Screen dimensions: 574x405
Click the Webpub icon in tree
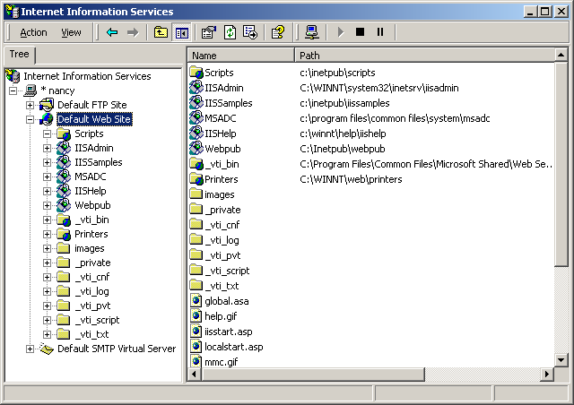[x=64, y=205]
